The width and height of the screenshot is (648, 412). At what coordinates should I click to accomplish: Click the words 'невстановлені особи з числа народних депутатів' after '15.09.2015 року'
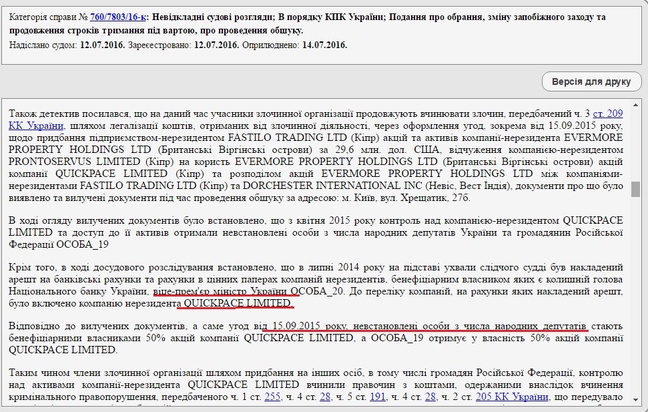point(469,326)
